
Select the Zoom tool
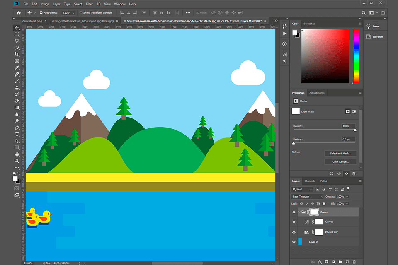pos(17,161)
